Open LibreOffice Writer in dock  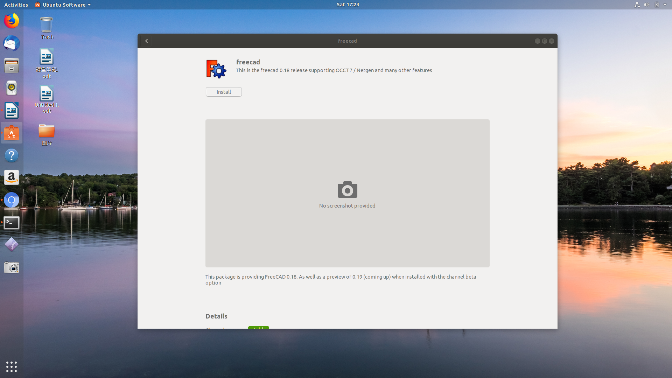pos(12,111)
